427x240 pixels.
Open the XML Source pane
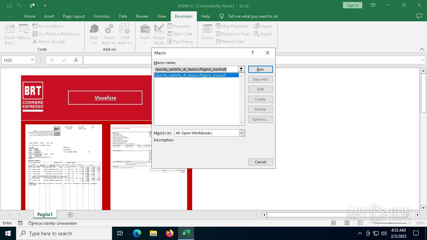(x=207, y=32)
